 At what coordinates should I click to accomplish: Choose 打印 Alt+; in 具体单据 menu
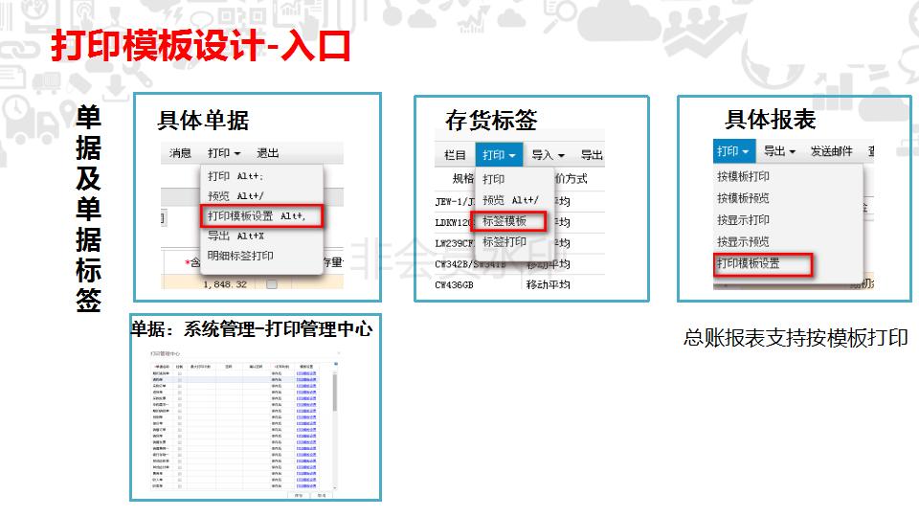pos(235,176)
